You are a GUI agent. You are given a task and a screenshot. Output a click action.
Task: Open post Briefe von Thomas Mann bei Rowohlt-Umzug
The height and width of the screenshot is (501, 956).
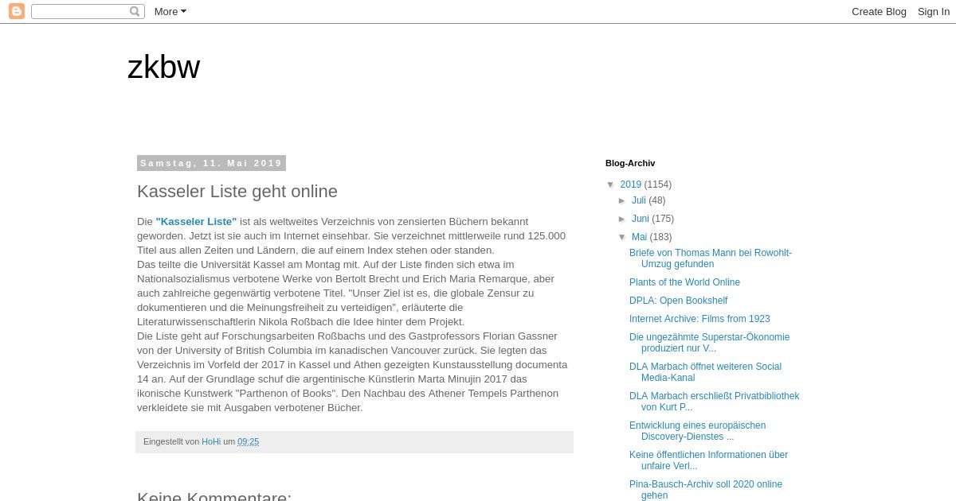click(x=711, y=258)
